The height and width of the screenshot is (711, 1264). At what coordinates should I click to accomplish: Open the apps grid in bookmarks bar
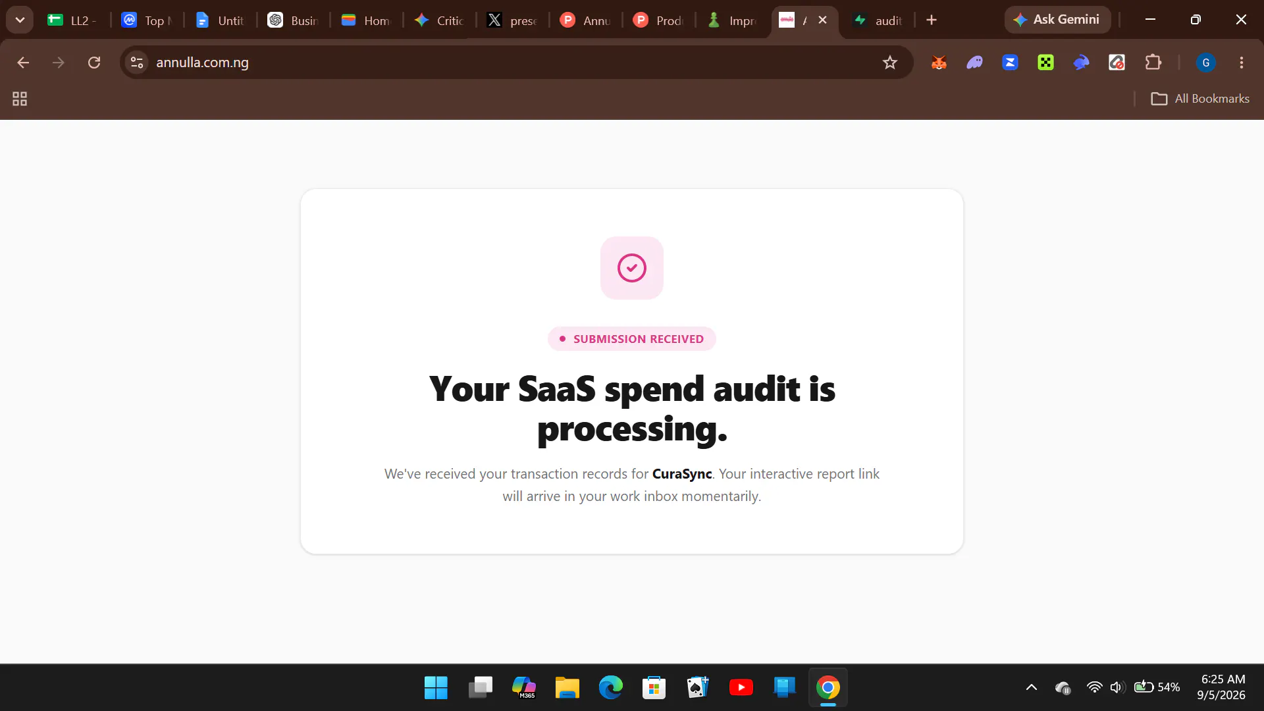[x=20, y=99]
